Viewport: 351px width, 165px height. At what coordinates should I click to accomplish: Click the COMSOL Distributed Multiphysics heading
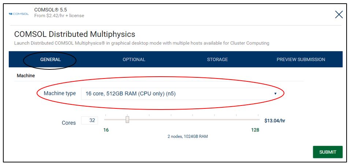tap(75, 34)
